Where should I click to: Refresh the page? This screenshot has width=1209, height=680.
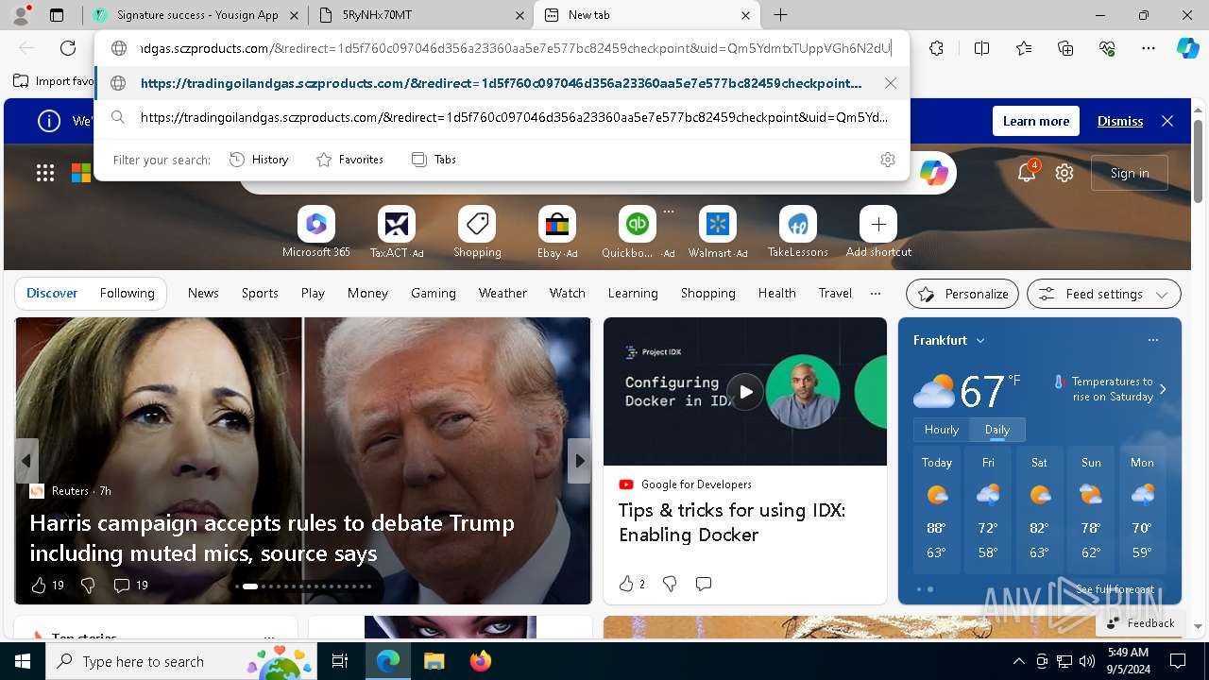tap(68, 48)
